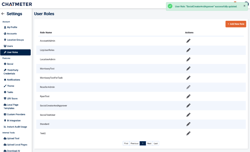
Task: Edit the LizyUserRoles role via pencil icon
Action: click(188, 50)
